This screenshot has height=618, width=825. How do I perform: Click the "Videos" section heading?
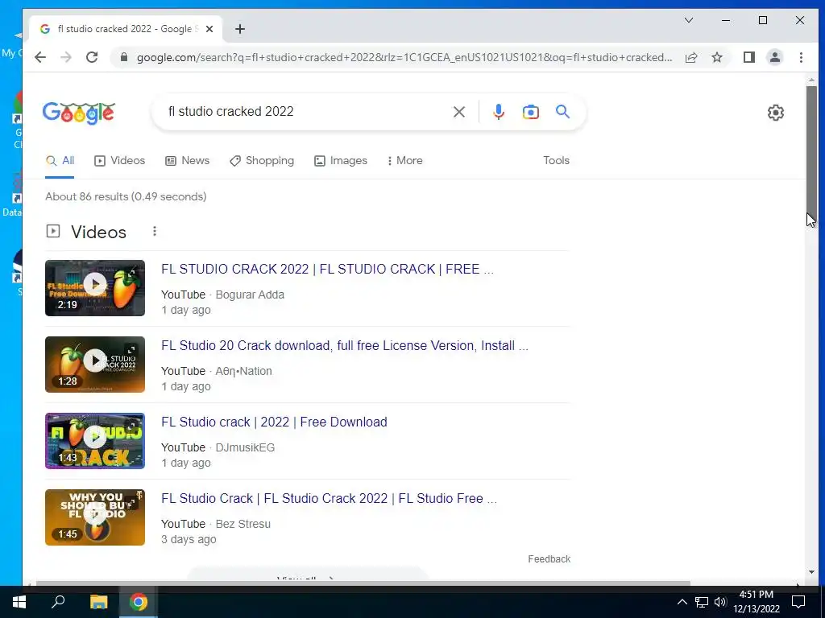(x=98, y=232)
